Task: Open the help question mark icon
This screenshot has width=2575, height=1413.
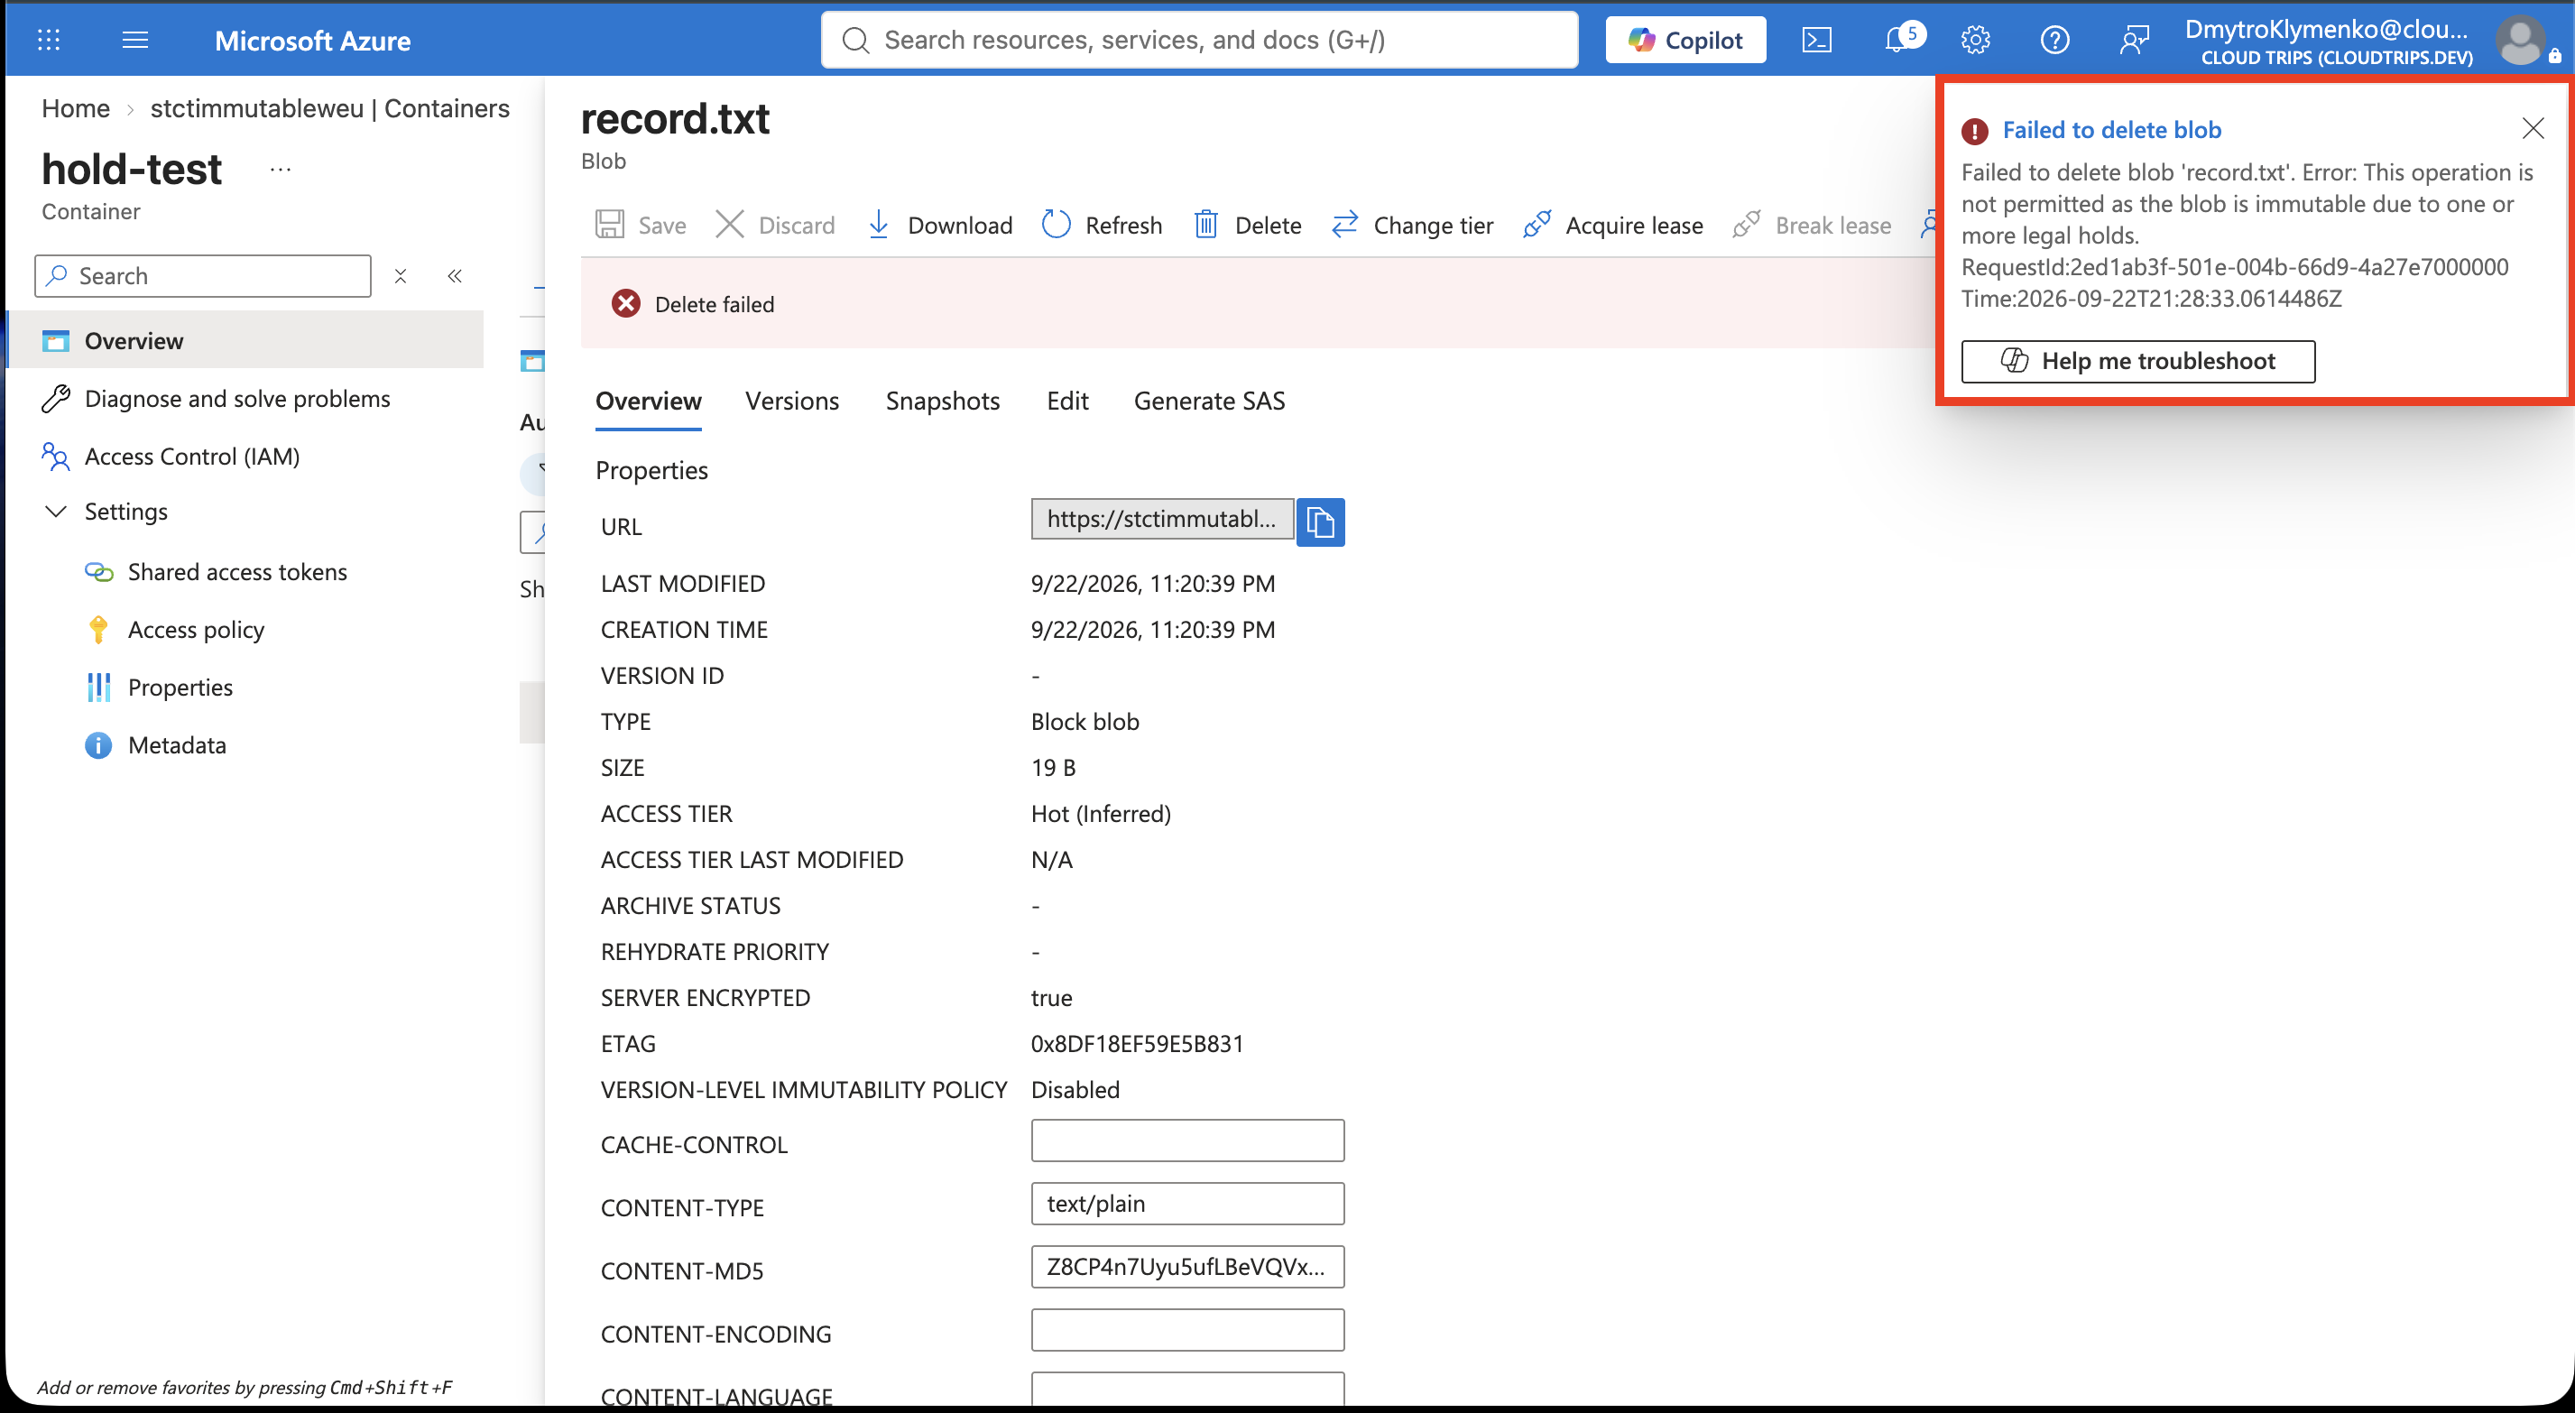Action: (2054, 40)
